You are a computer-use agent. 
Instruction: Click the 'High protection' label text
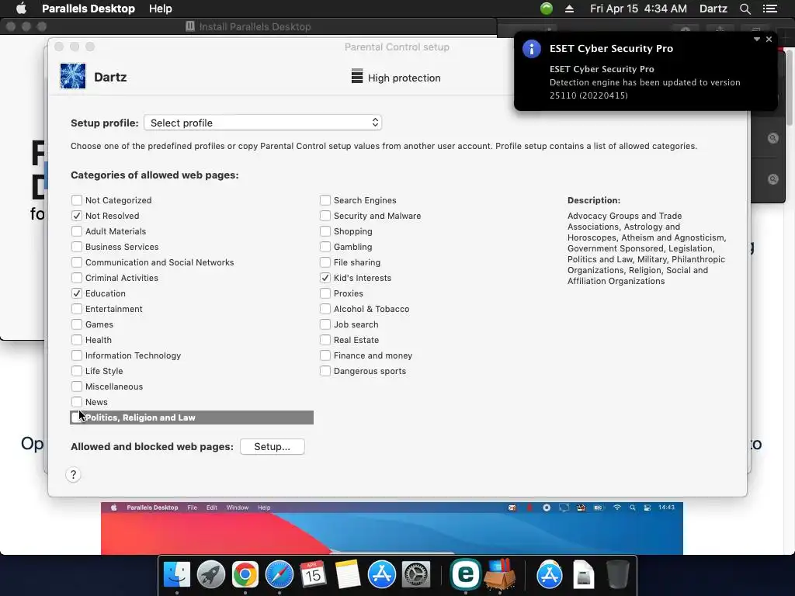click(x=404, y=78)
